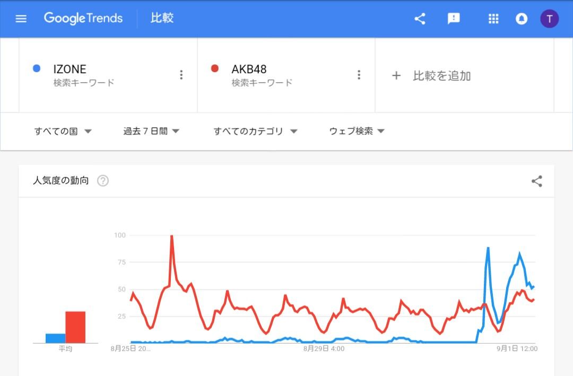Open AKB48 term options menu
Screen dimensions: 573x376
pos(359,75)
